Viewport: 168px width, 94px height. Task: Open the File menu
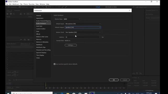[x=7, y=4]
